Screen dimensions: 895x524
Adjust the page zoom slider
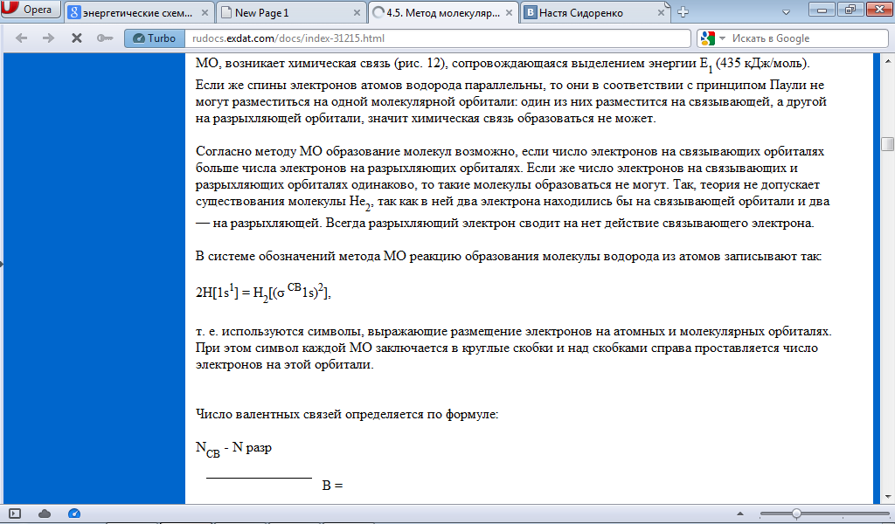pos(797,514)
